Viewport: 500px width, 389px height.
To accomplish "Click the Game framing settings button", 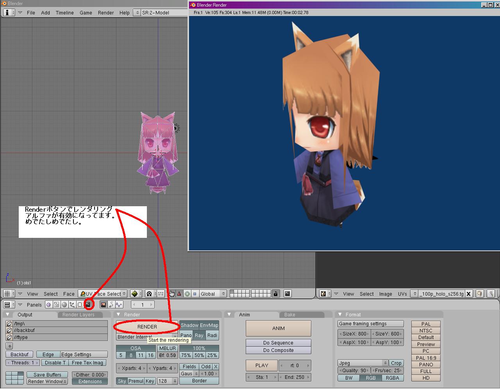I will pyautogui.click(x=370, y=323).
